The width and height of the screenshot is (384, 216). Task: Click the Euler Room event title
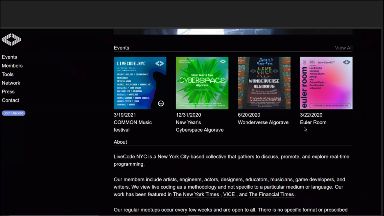[x=313, y=123]
